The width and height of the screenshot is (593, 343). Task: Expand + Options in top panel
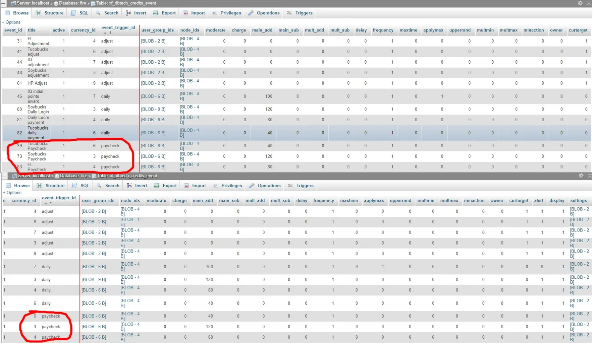coord(11,22)
